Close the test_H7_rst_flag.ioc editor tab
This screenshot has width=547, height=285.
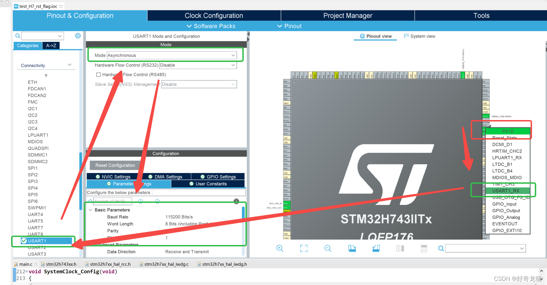pos(61,6)
